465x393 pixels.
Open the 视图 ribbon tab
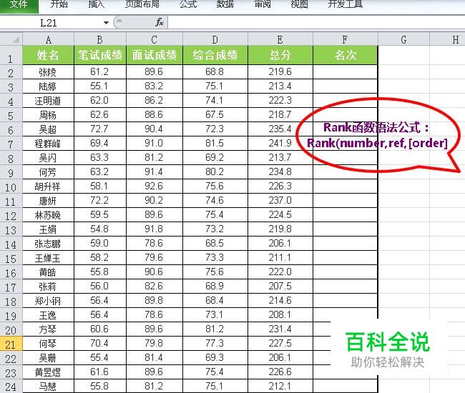tap(300, 4)
